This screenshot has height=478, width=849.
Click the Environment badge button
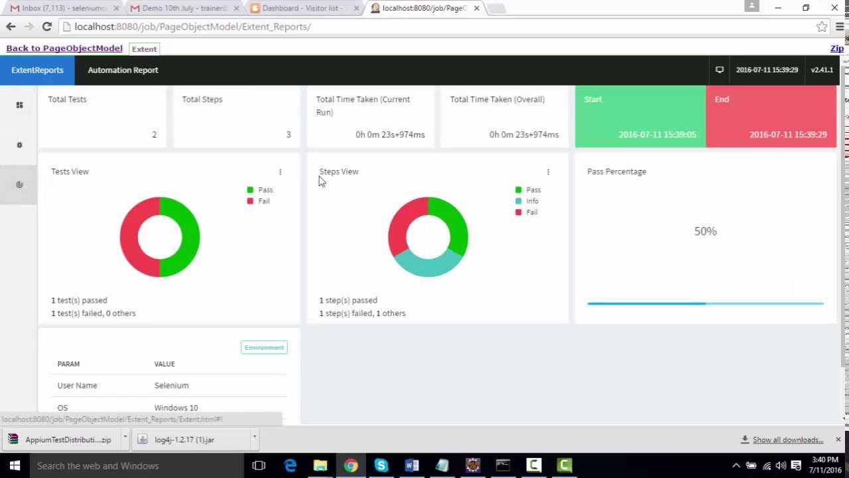(x=264, y=348)
